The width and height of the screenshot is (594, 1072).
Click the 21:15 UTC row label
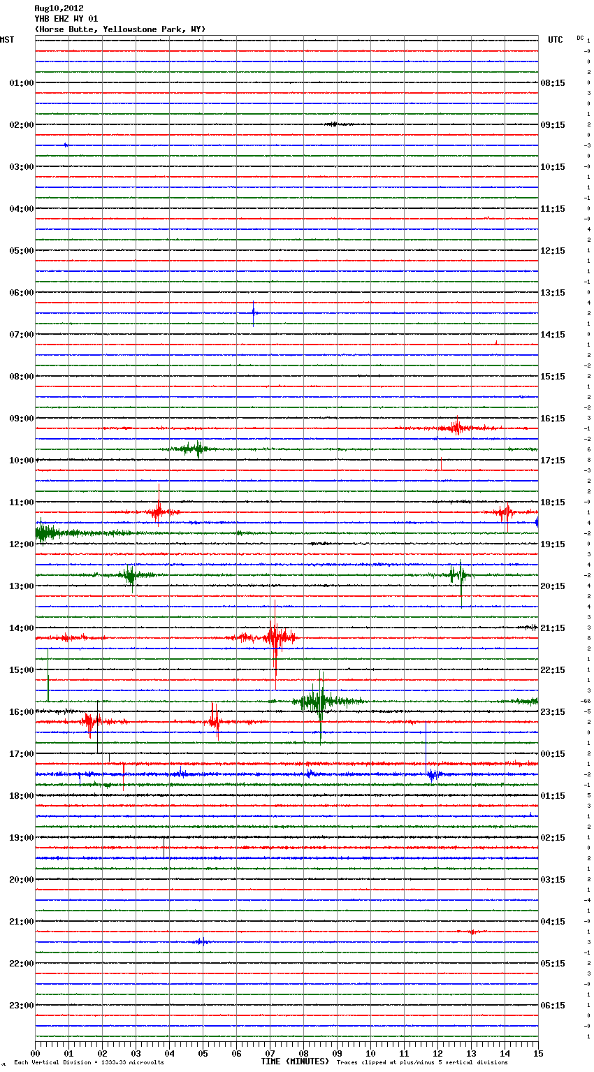coord(553,628)
